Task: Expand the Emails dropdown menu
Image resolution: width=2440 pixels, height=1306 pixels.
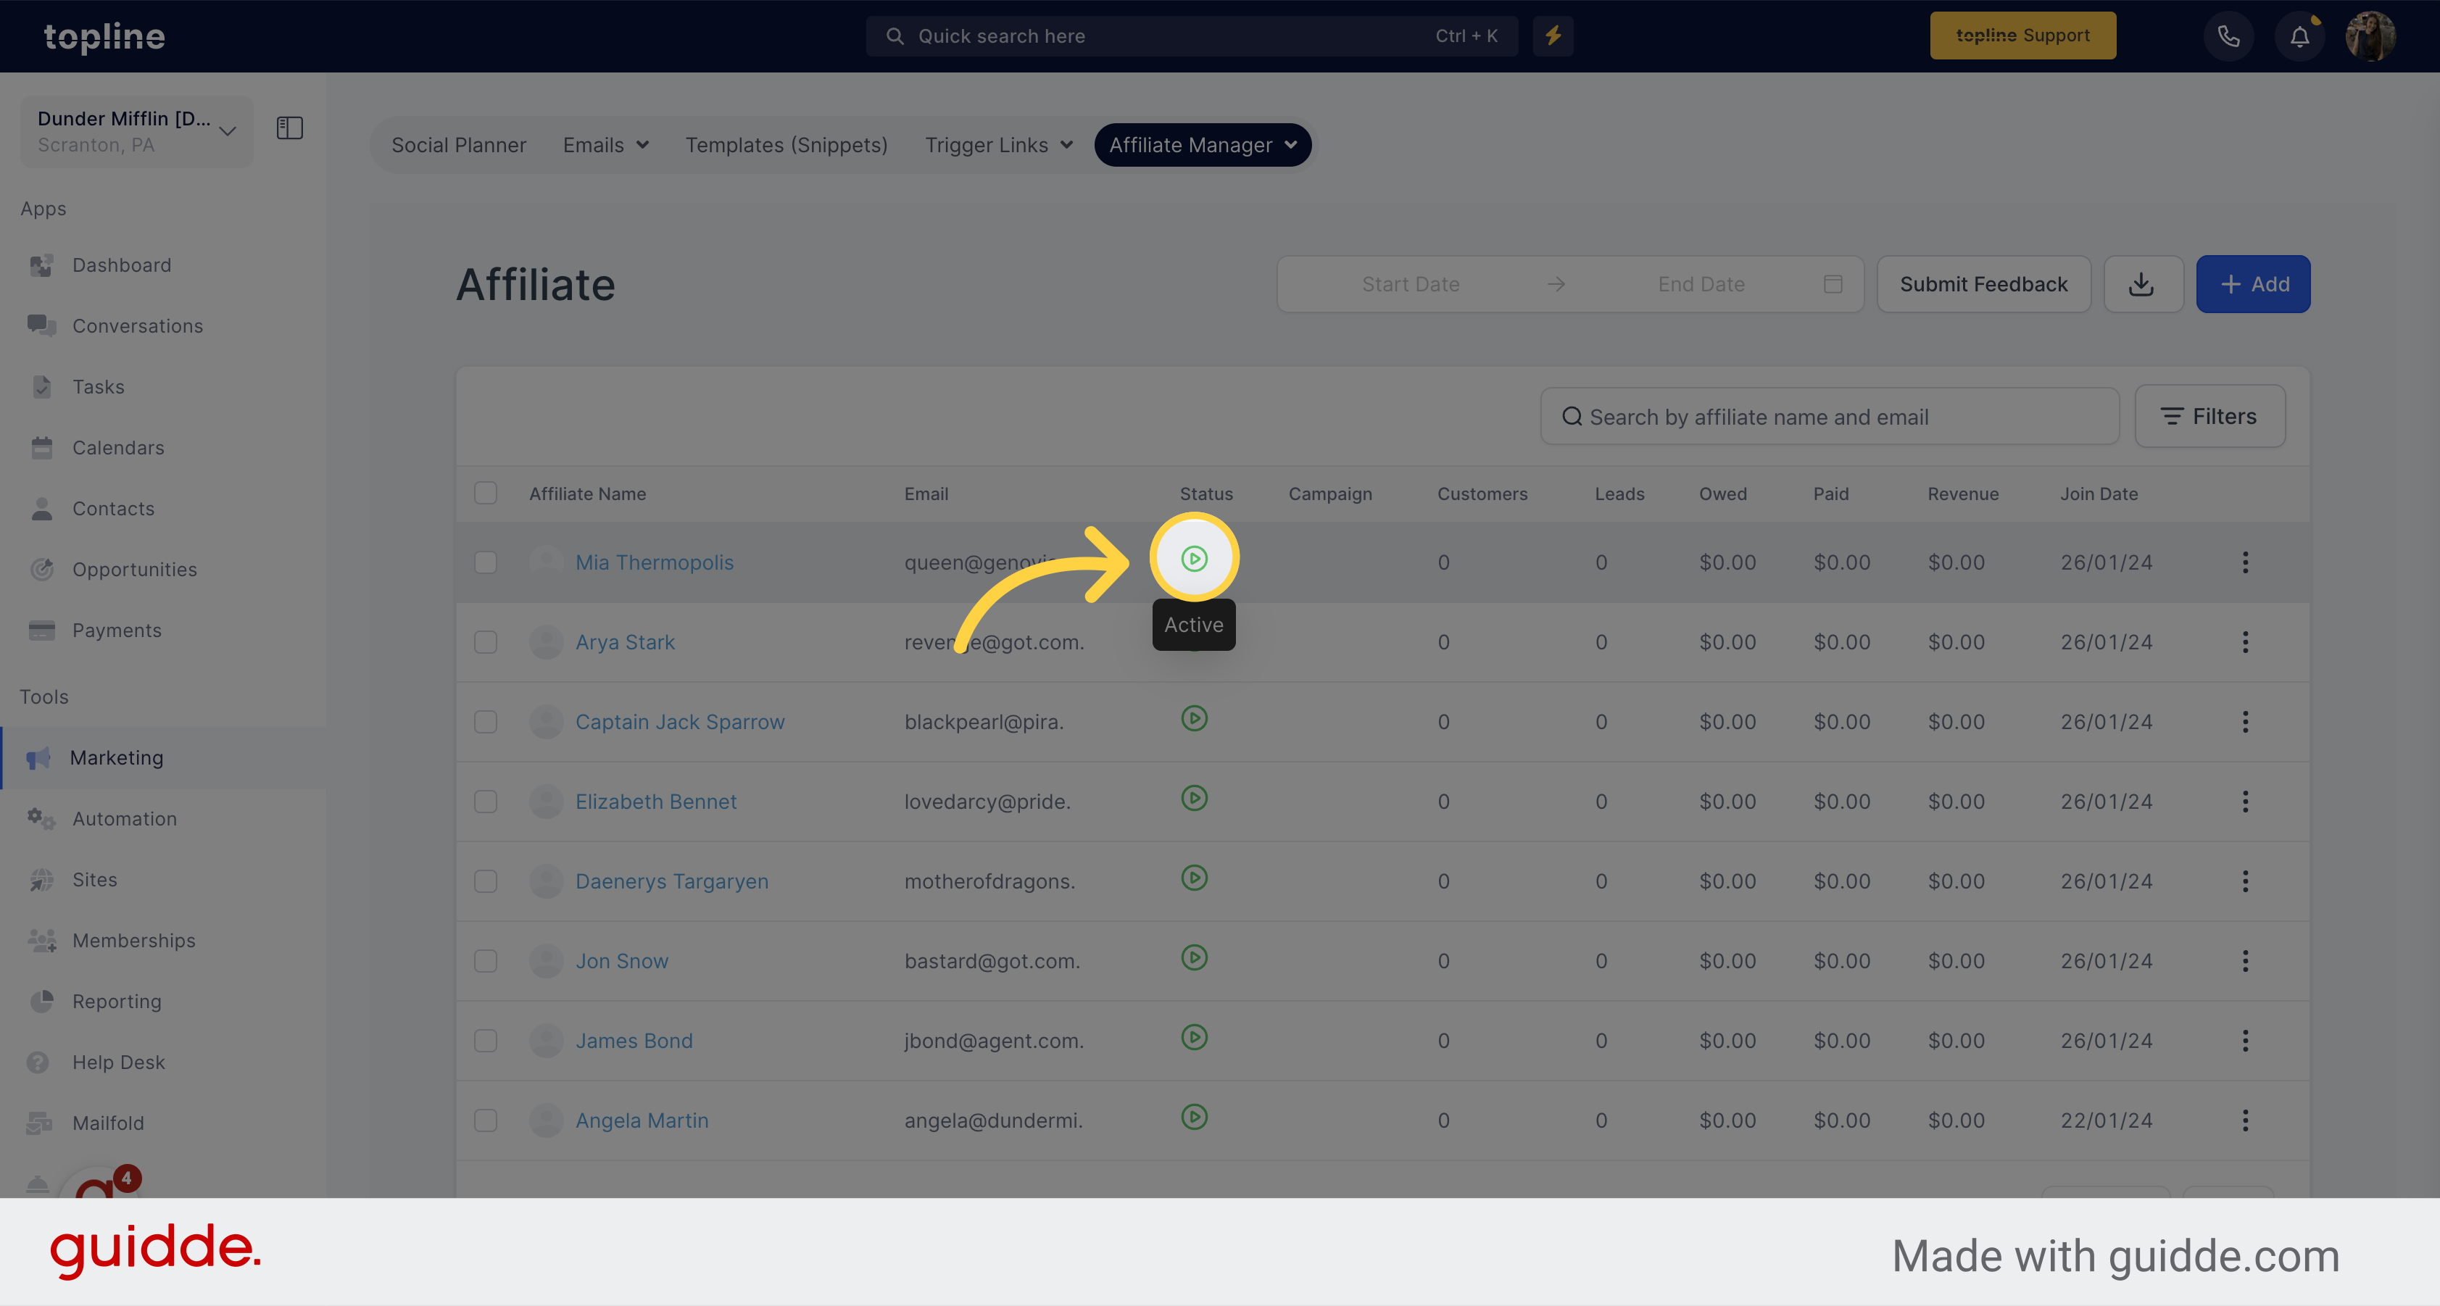Action: [605, 144]
